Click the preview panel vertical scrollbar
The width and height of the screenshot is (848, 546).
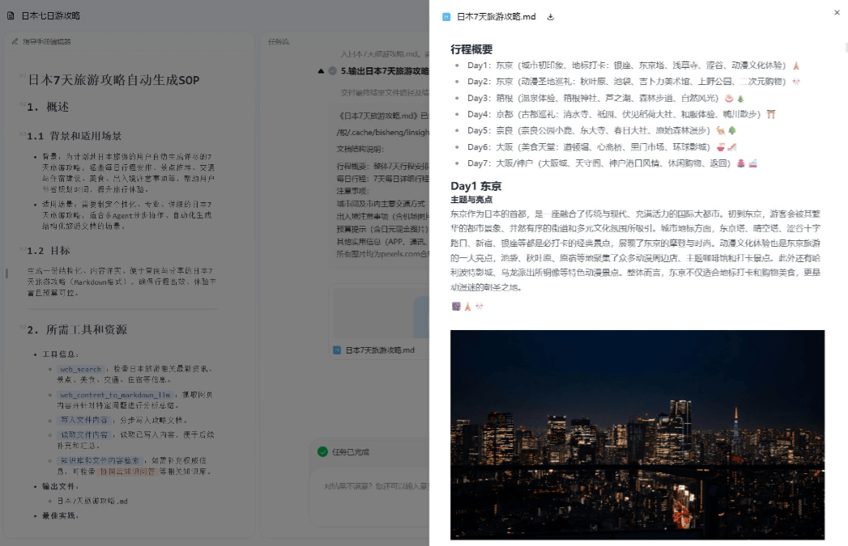coord(845,49)
